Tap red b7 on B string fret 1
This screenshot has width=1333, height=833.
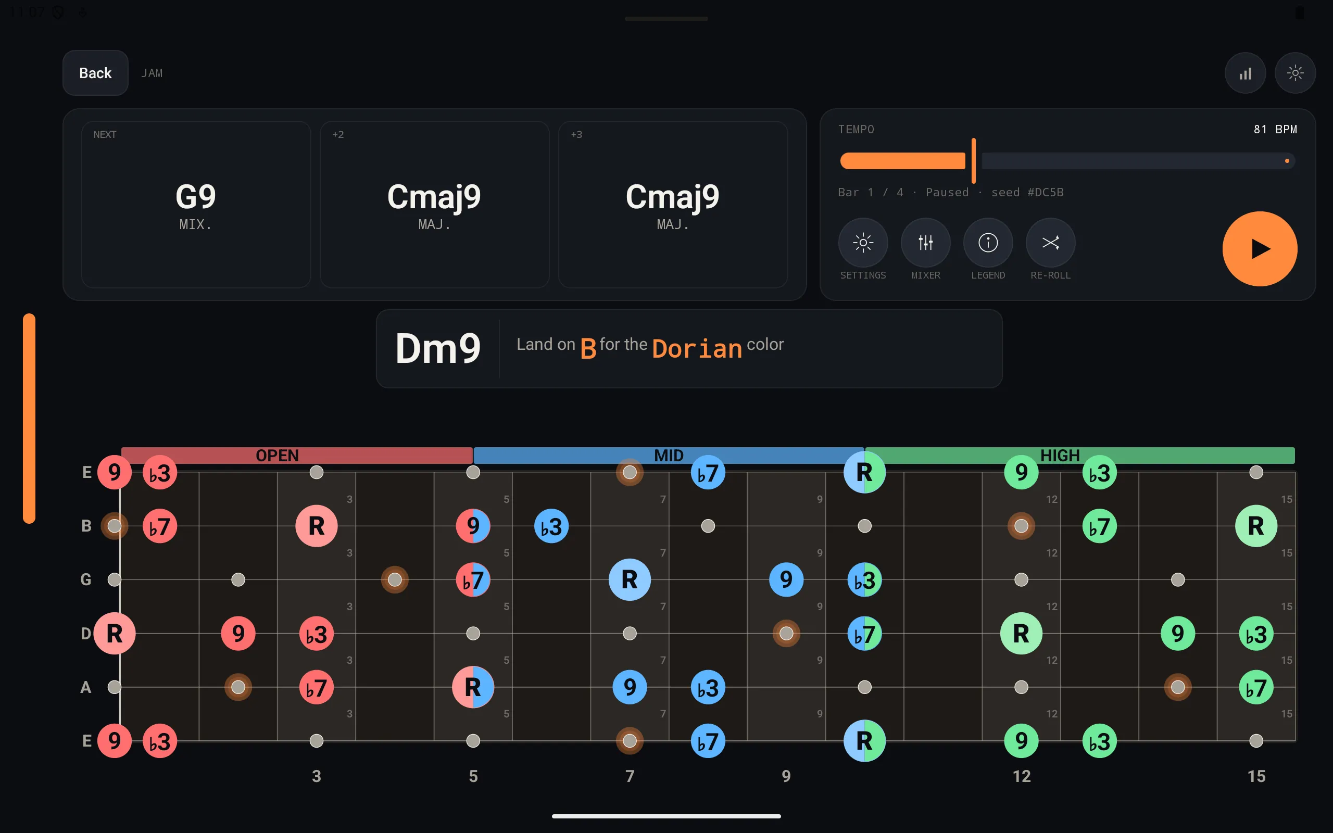[x=160, y=526]
